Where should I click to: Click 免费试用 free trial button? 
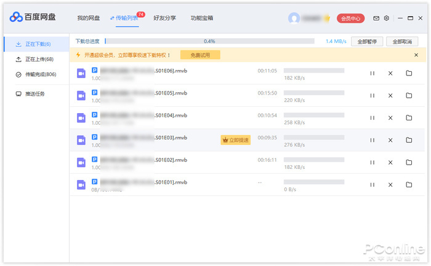[x=200, y=55]
